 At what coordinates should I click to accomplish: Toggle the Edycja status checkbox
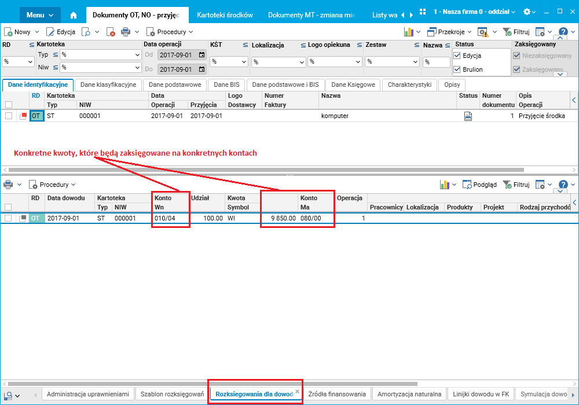(457, 56)
